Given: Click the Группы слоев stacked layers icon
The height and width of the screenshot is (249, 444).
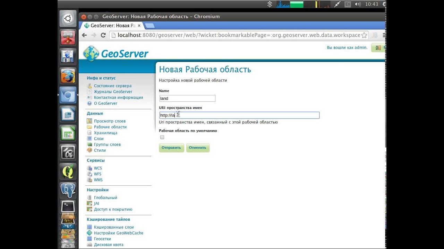Looking at the screenshot, I should [89, 145].
